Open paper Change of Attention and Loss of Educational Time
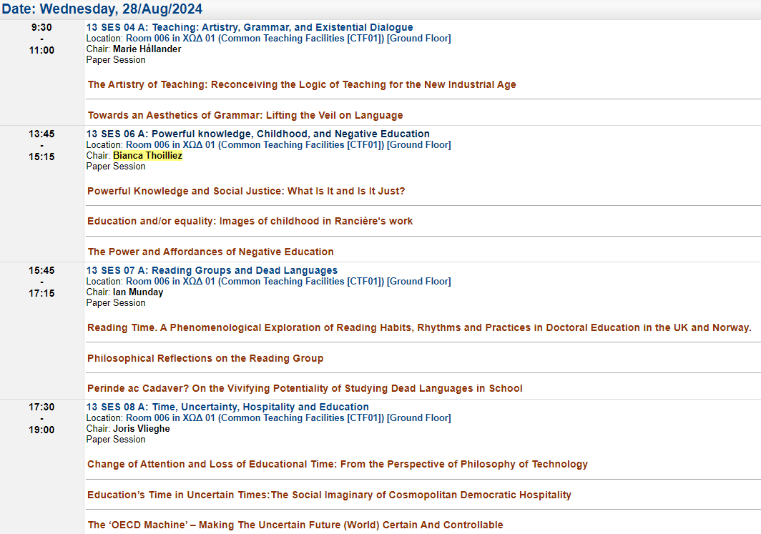The image size is (761, 534). 338,464
